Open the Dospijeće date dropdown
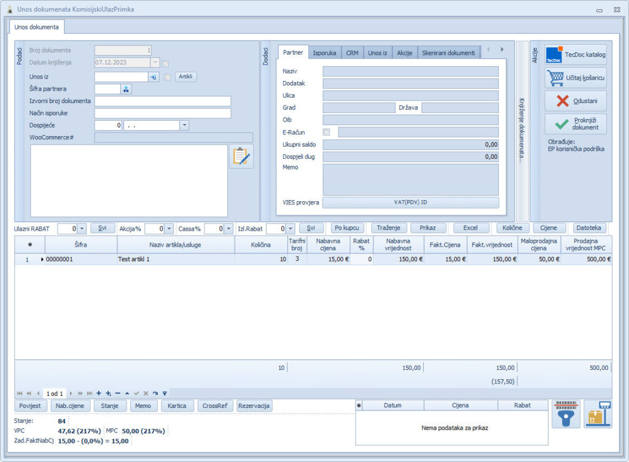The height and width of the screenshot is (462, 629). pos(184,125)
